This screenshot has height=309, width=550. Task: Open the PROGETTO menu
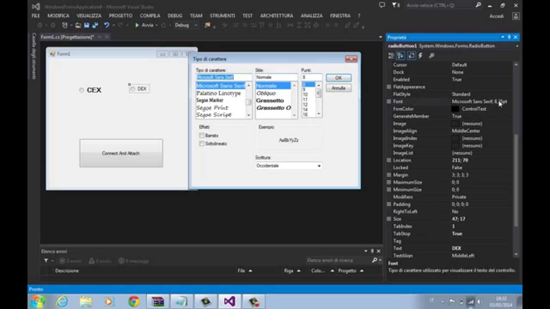[121, 15]
